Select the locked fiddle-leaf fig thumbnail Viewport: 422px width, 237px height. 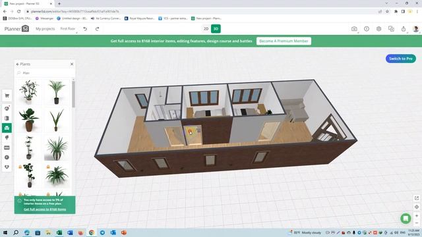pos(29,176)
